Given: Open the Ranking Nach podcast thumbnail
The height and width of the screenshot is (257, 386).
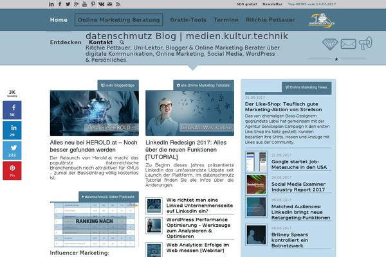Looking at the screenshot, I should tap(95, 224).
